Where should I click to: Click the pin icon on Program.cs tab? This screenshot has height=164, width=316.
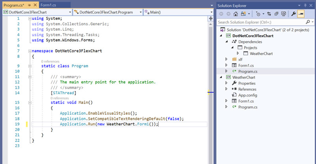29,5
